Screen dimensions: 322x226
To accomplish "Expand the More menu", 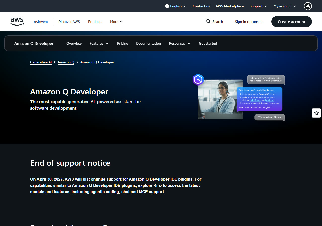I will 116,22.
